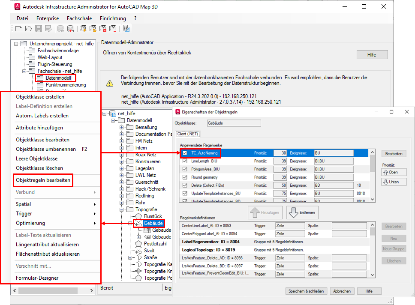
Task: Click the form designer icon with blue triangle
Action: 126,29
